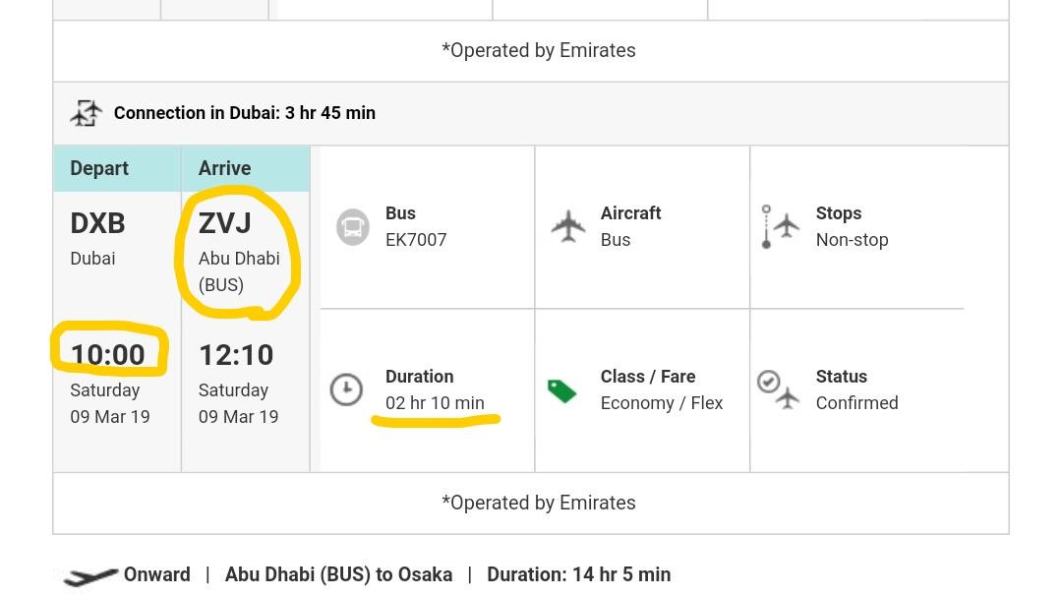This screenshot has width=1061, height=596.
Task: Click the Economy / Flex fare text
Action: (x=662, y=402)
